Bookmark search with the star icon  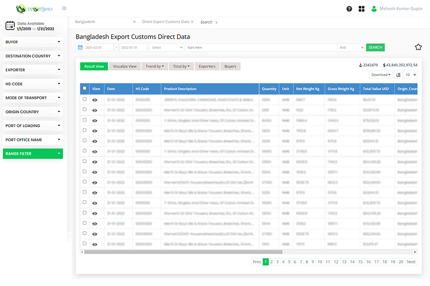pos(418,47)
